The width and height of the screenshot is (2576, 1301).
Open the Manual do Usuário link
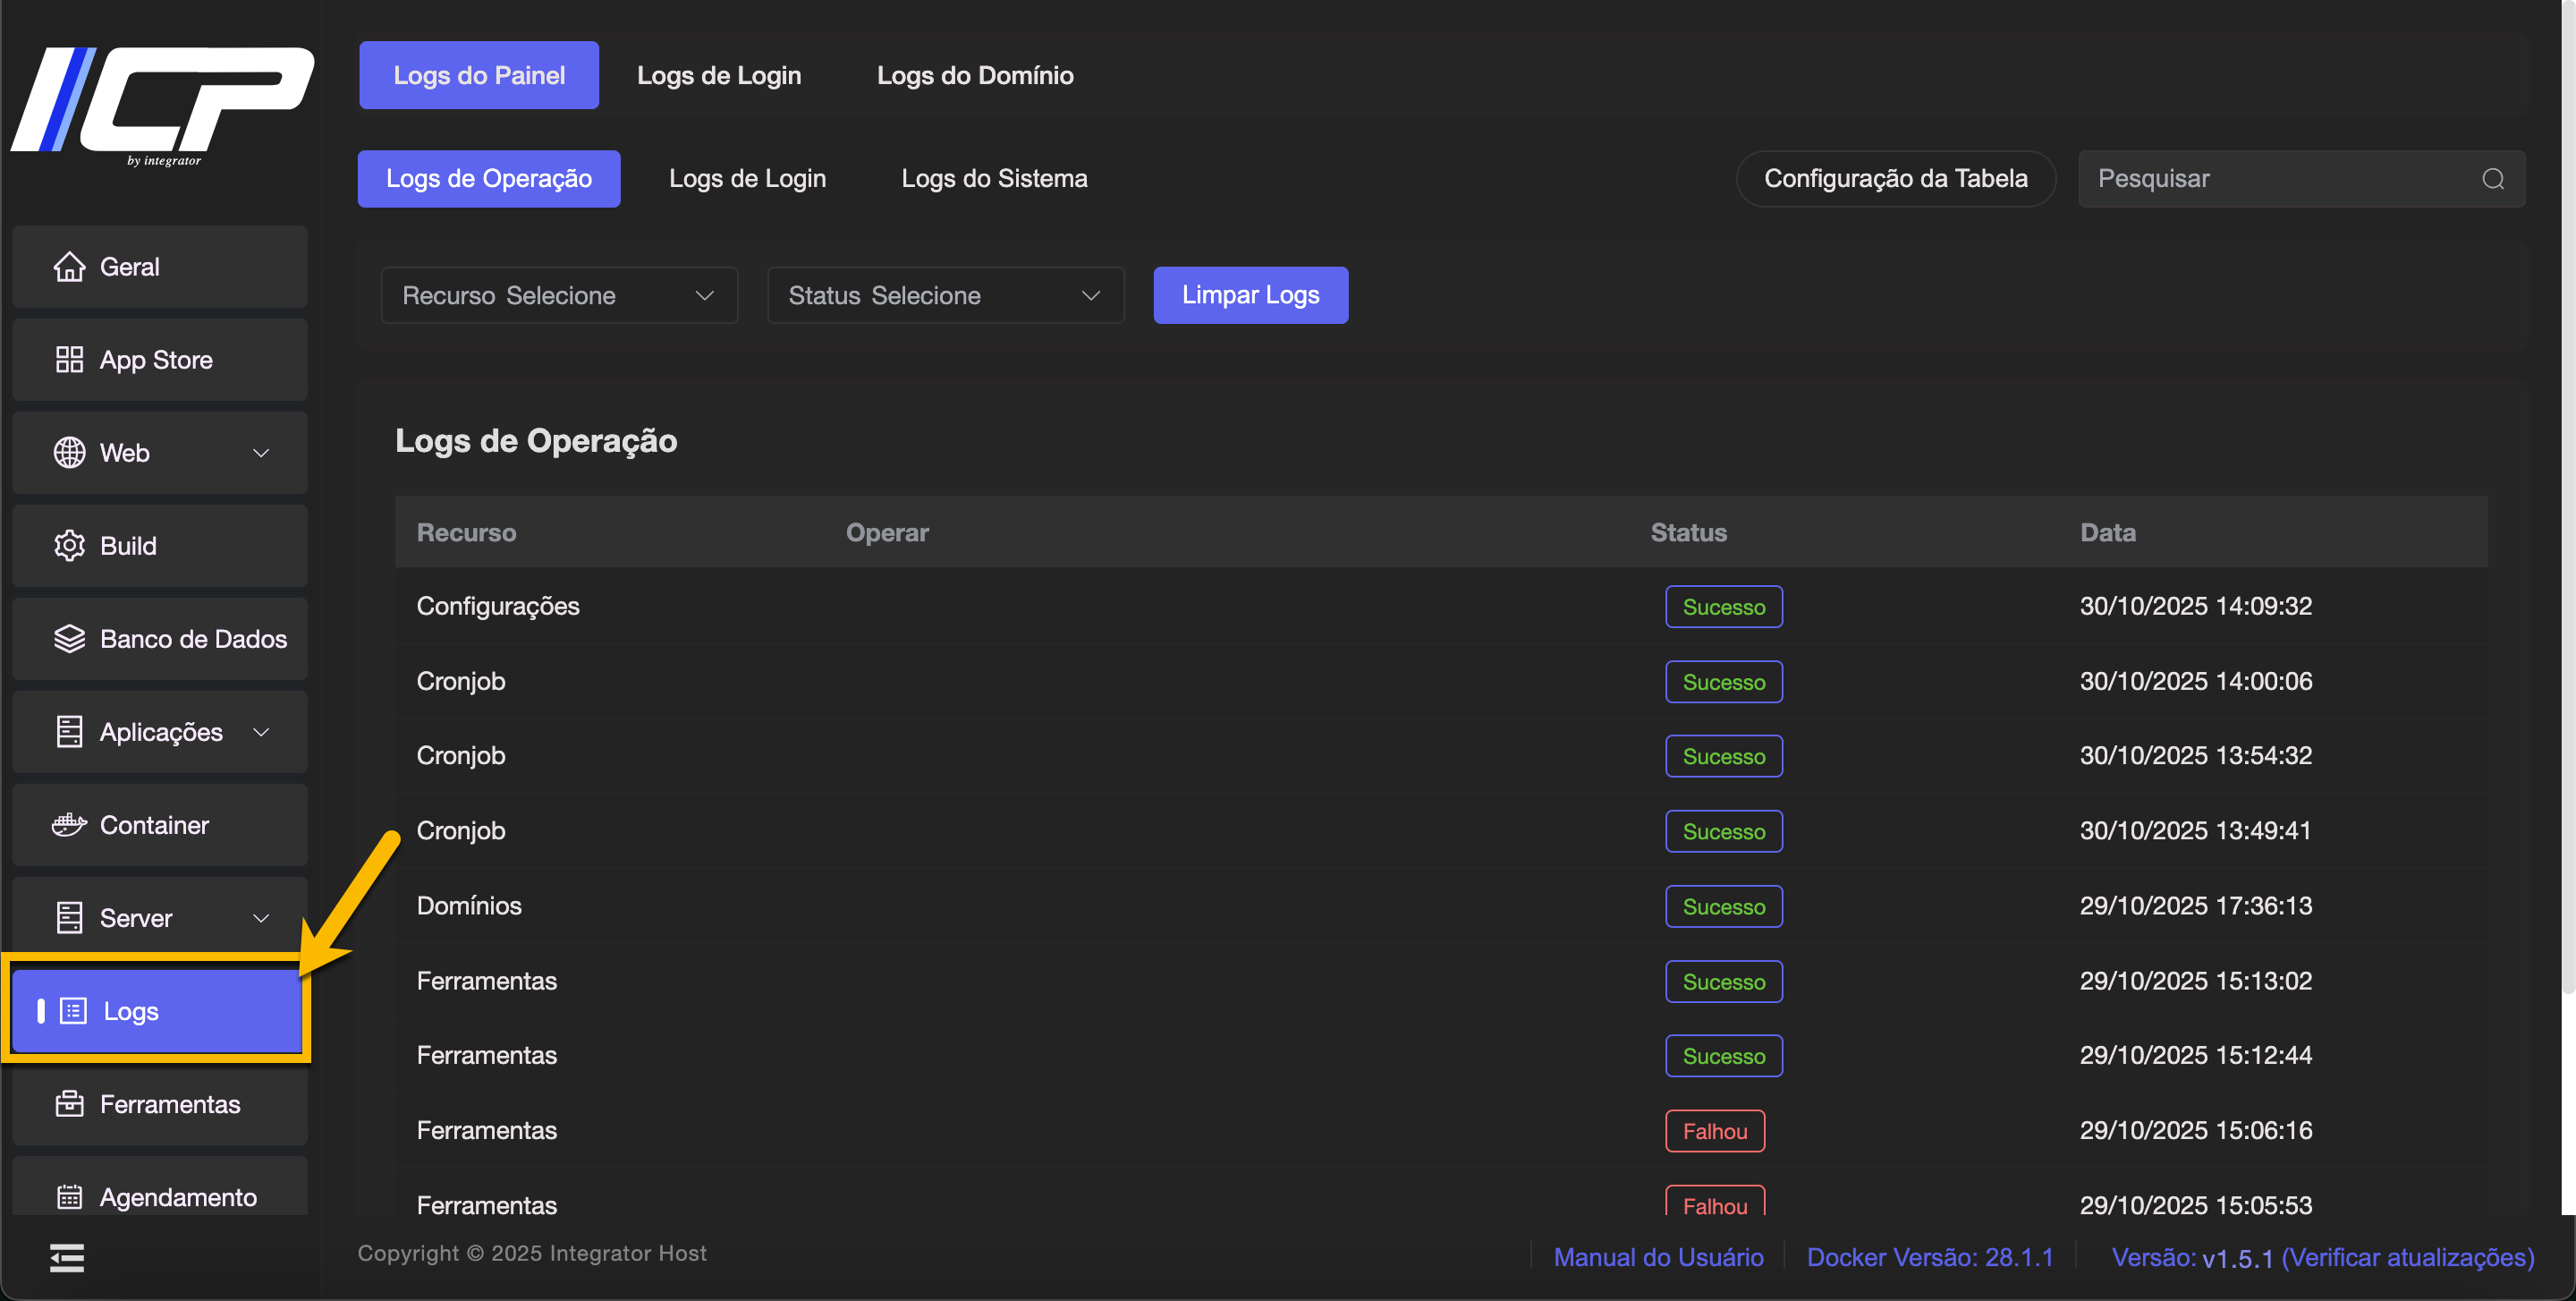point(1657,1257)
